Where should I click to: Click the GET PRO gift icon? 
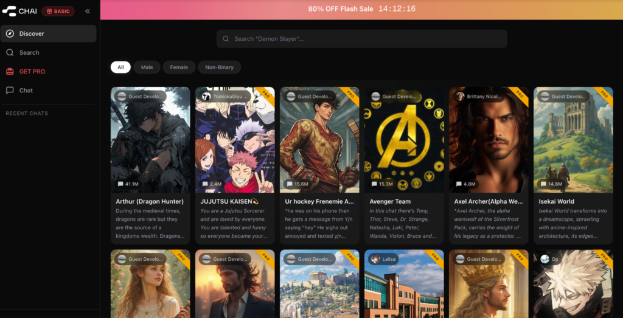[10, 72]
